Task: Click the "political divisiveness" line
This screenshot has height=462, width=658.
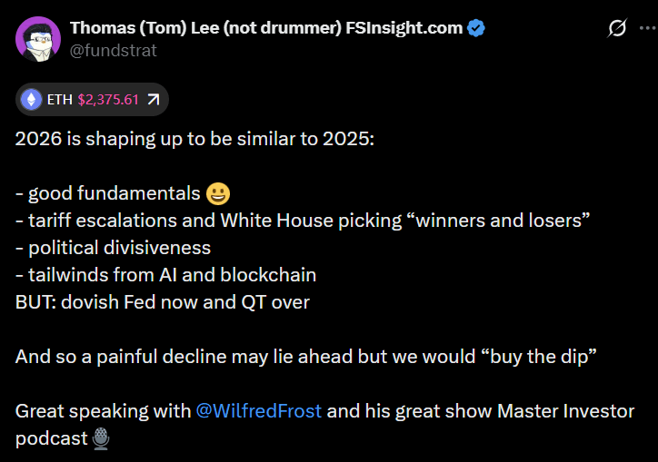Action: coord(113,248)
